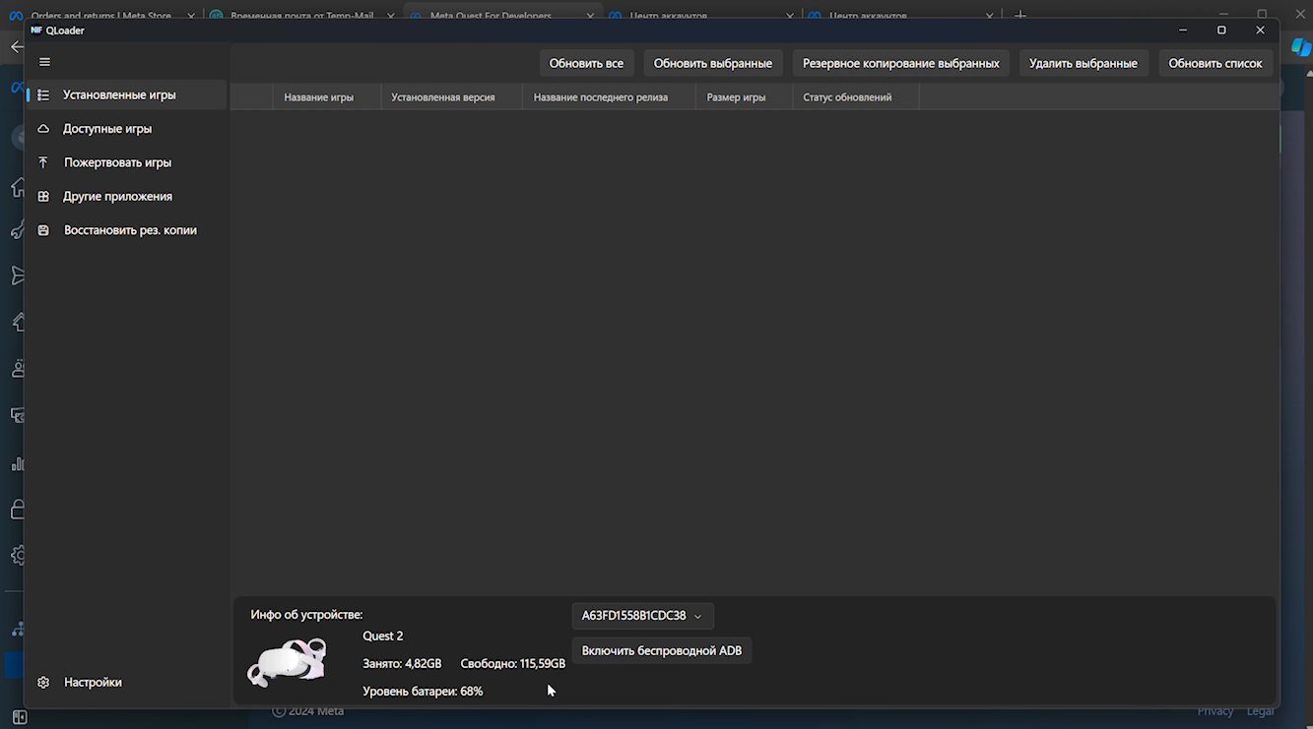The height and width of the screenshot is (729, 1313).
Task: Click the installed games list icon
Action: [x=43, y=95]
